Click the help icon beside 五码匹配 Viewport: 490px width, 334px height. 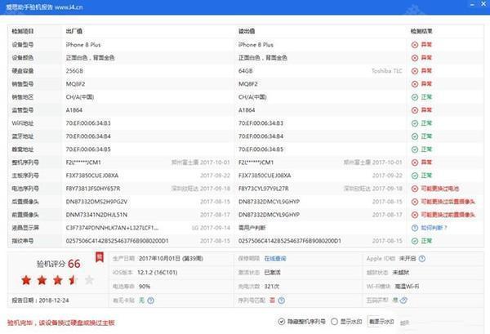(403, 301)
